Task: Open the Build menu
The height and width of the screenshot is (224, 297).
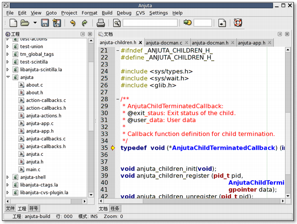Action: [107, 13]
